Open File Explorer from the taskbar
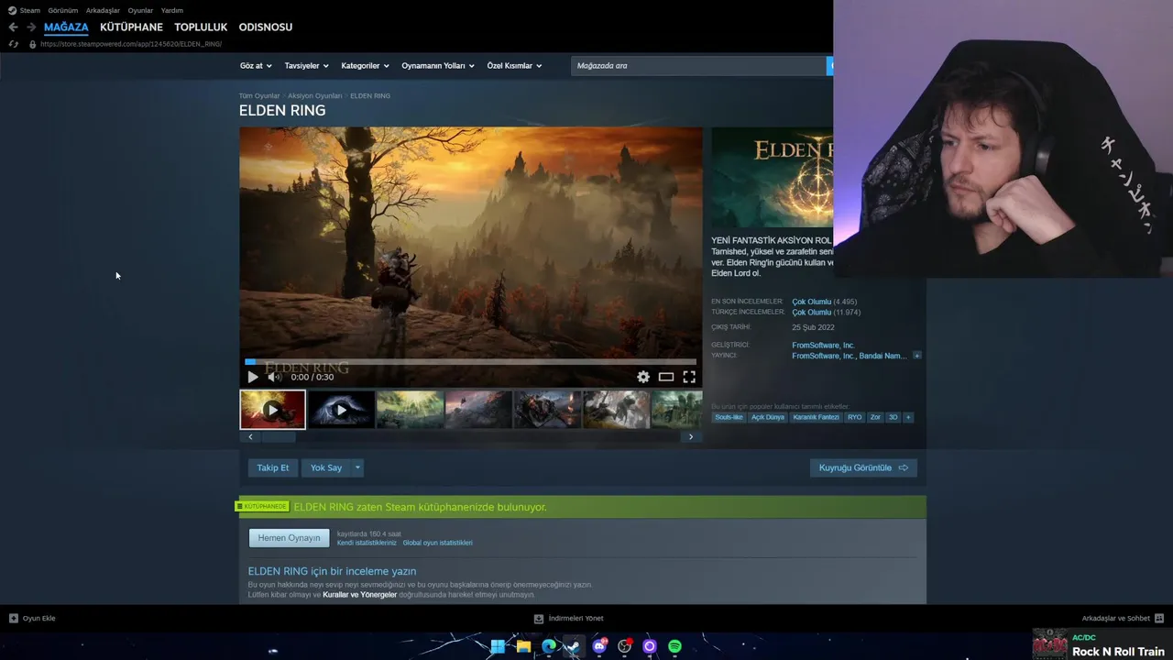 523,646
